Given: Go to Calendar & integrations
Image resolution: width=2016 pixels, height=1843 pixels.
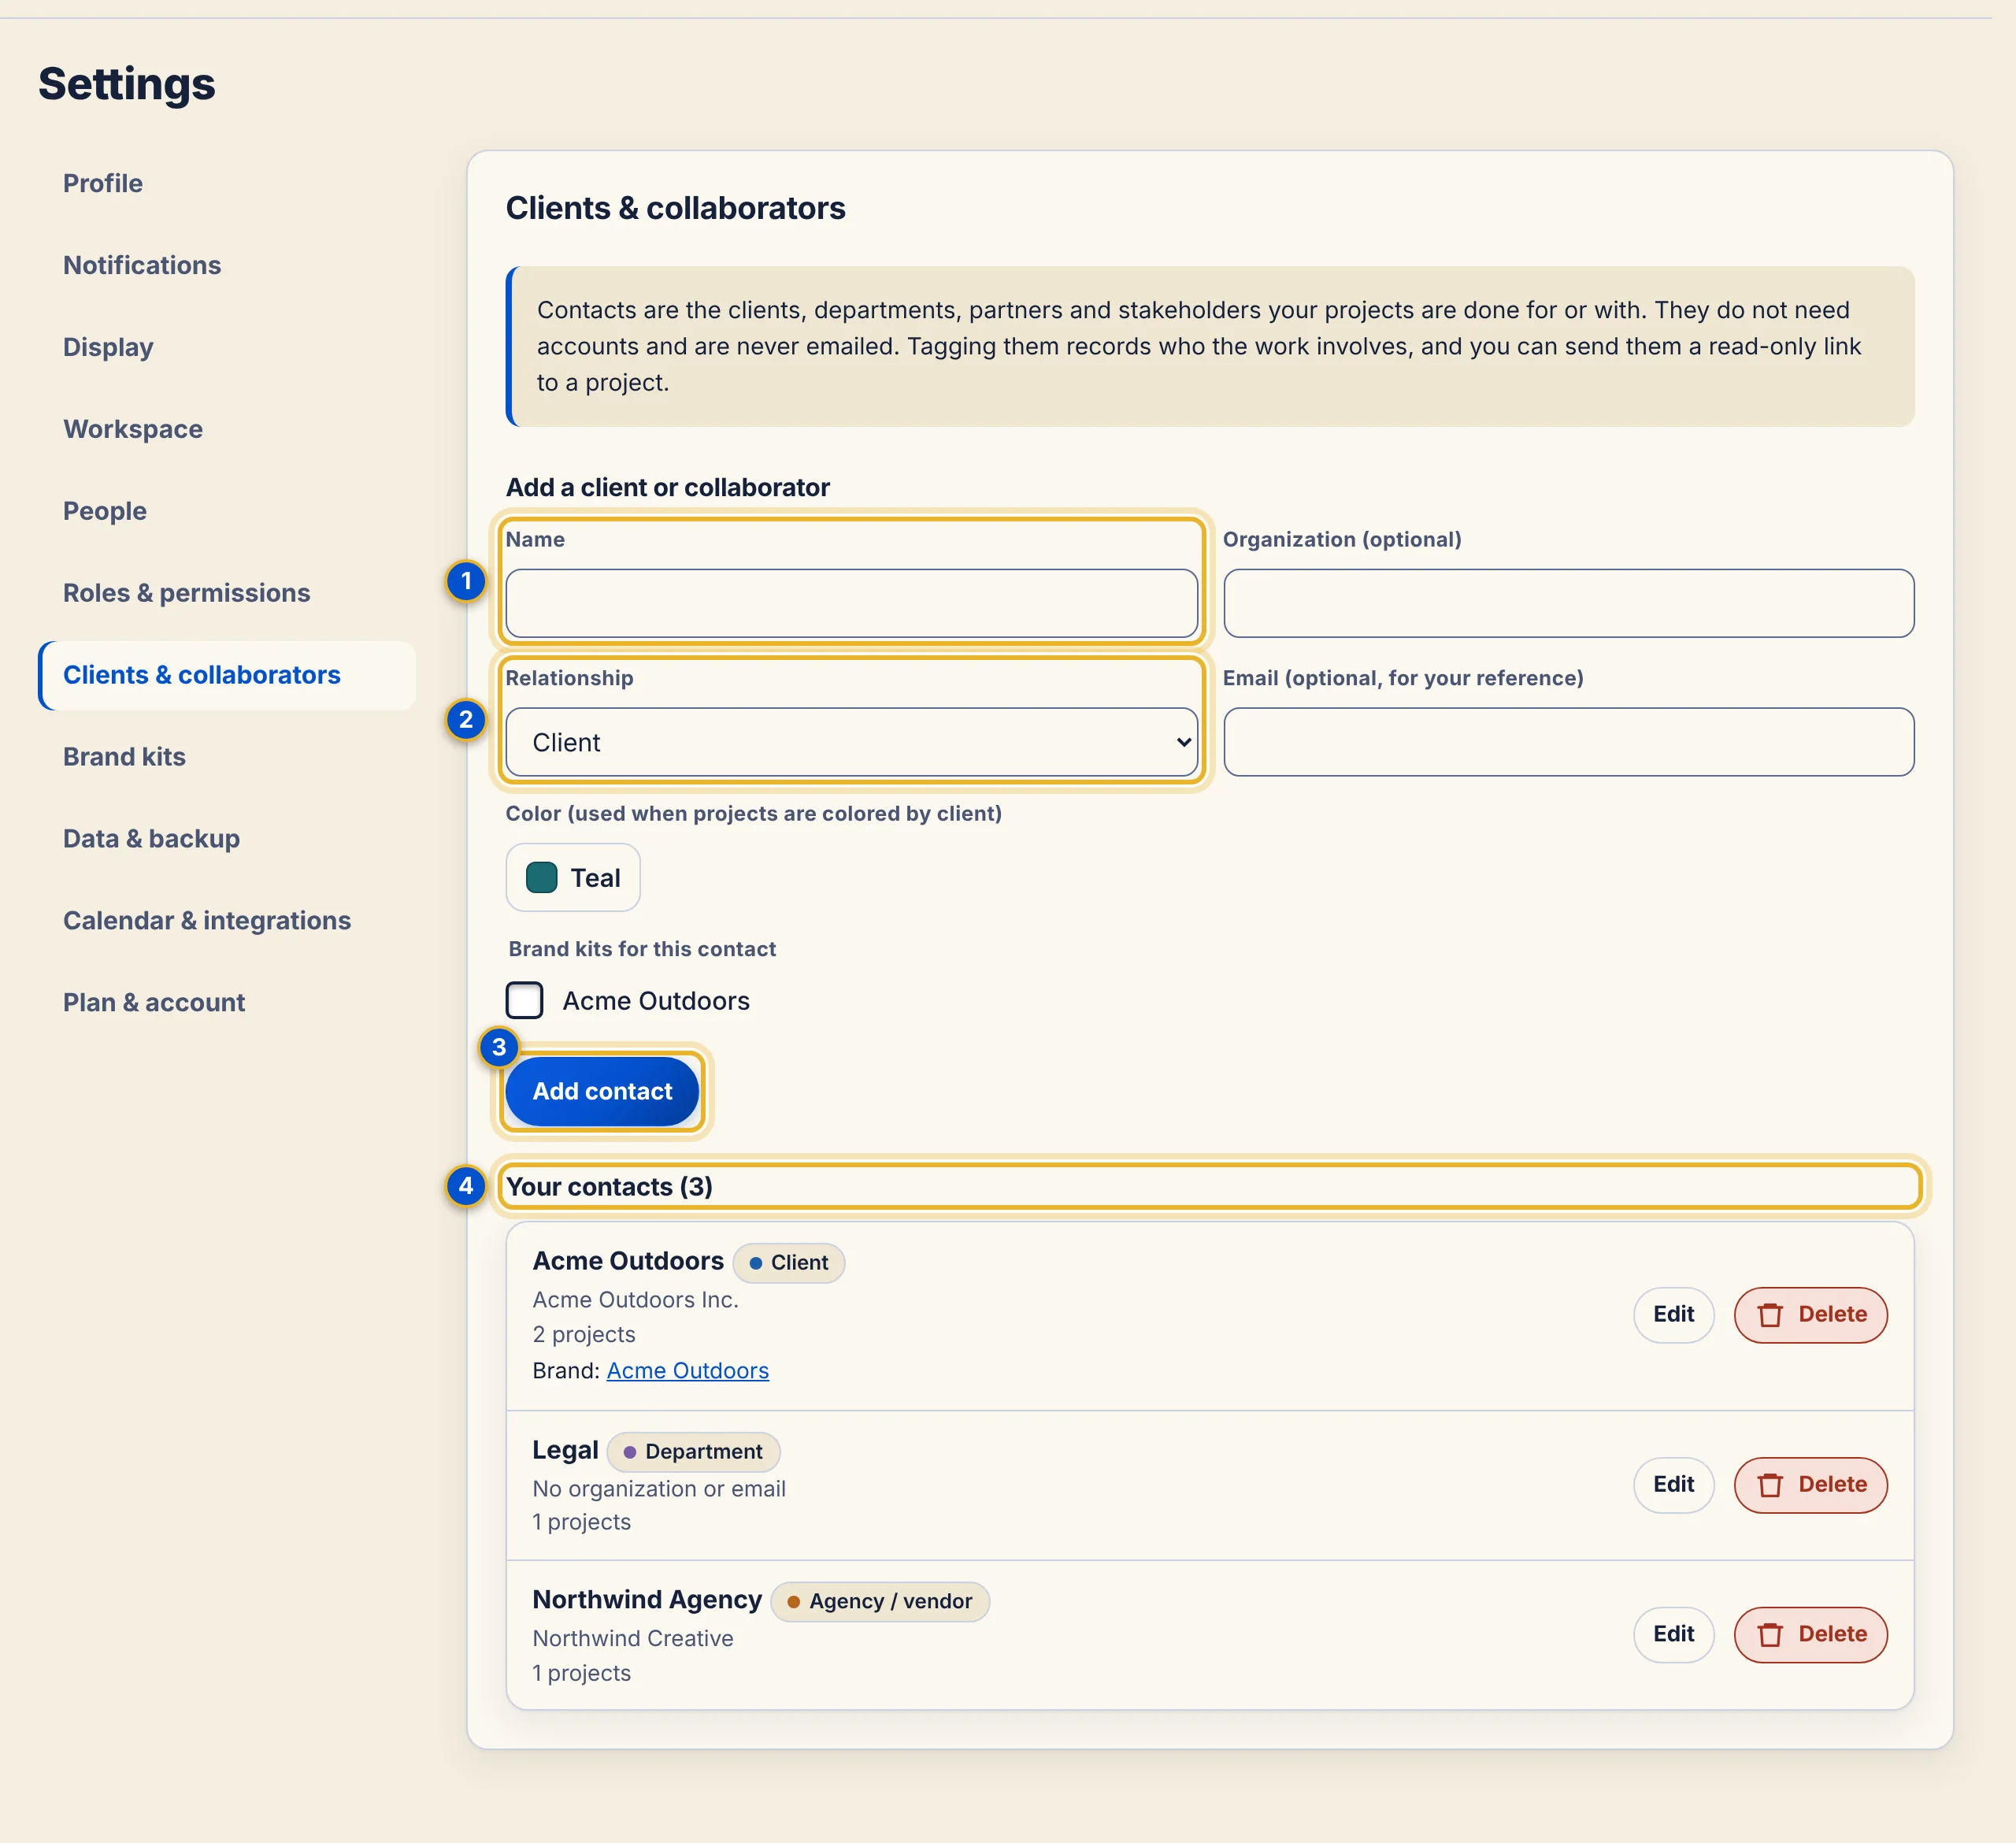Looking at the screenshot, I should click(207, 921).
